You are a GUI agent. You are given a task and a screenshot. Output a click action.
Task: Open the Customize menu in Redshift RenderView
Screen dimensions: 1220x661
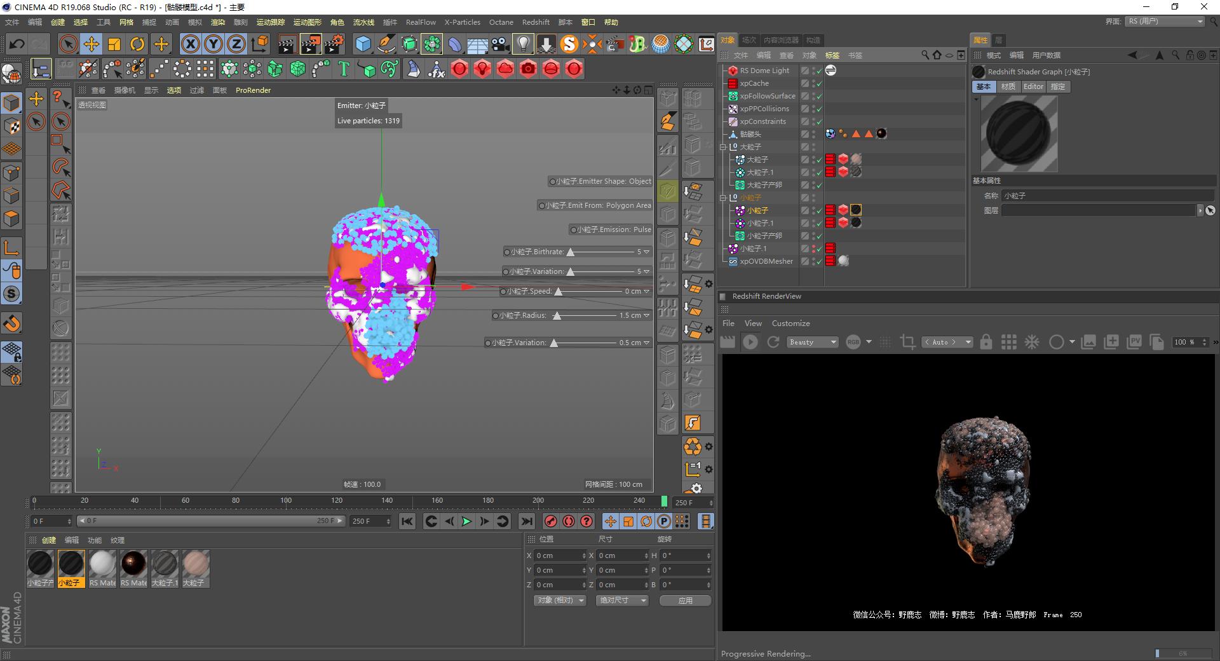[x=790, y=323]
